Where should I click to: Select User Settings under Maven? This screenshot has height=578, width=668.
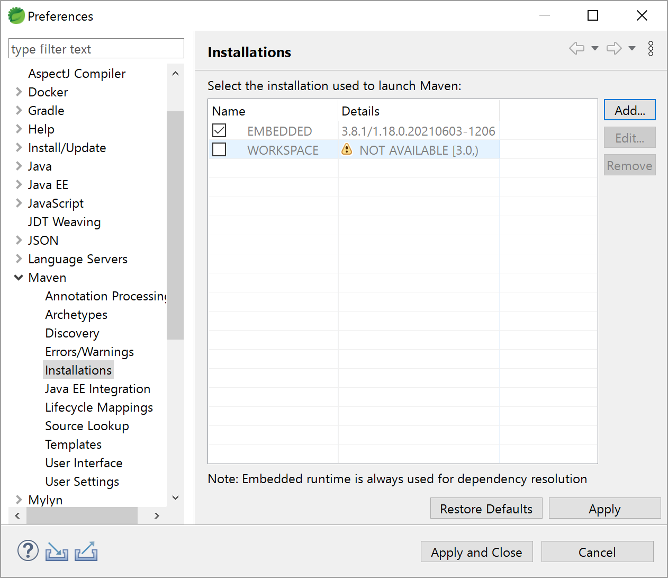tap(82, 481)
